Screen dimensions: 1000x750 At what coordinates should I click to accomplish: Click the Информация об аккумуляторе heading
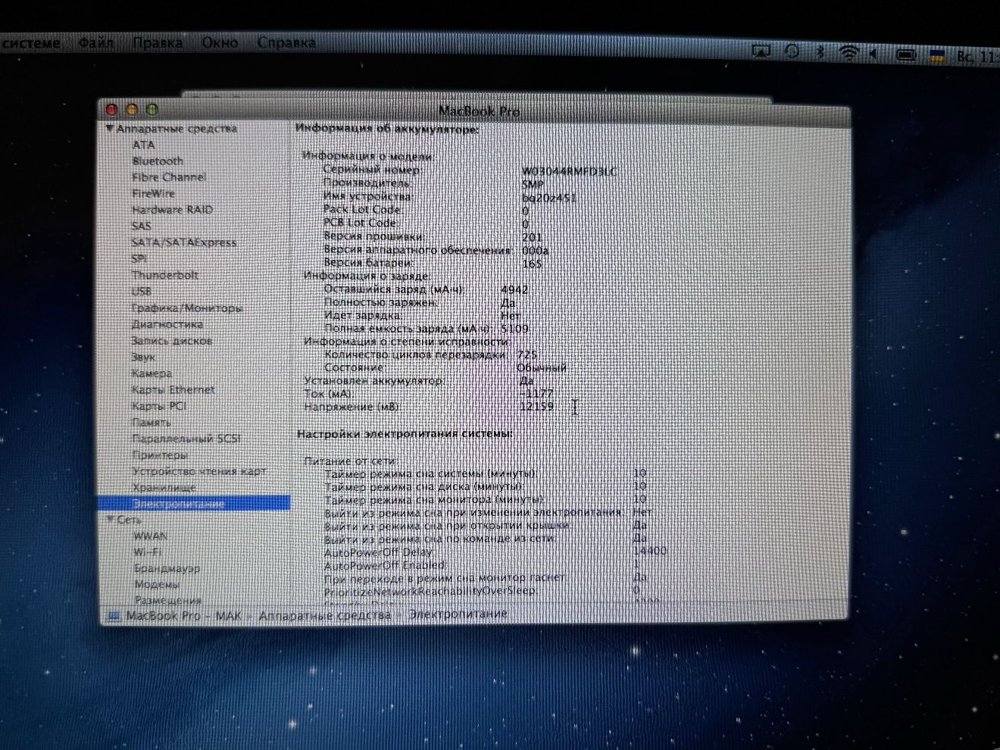[x=387, y=129]
